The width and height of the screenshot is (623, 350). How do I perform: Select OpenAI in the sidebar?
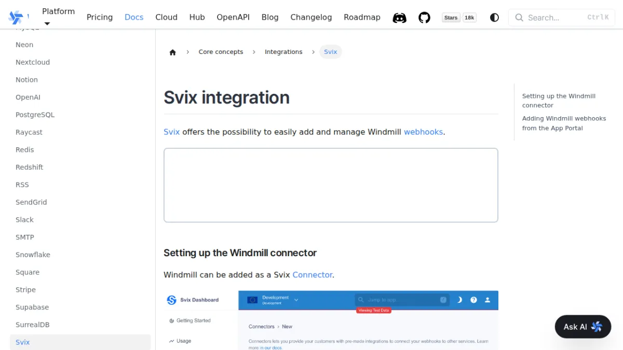28,97
